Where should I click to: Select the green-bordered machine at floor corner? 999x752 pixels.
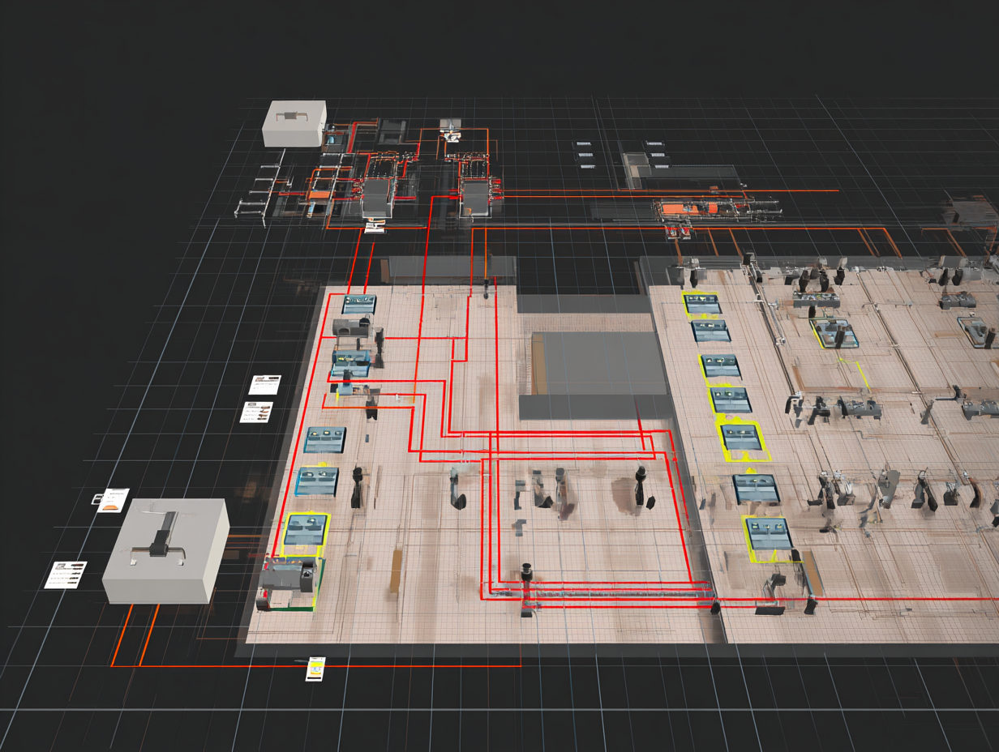pyautogui.click(x=290, y=583)
